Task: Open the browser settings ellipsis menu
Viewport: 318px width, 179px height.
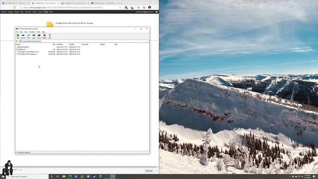Action: [156, 7]
